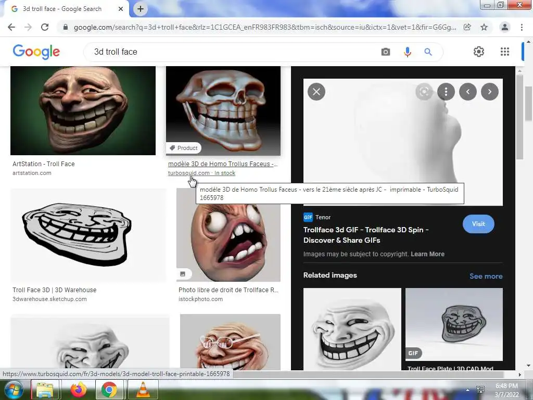Show next image in preview
Image resolution: width=533 pixels, height=400 pixels.
pos(489,92)
